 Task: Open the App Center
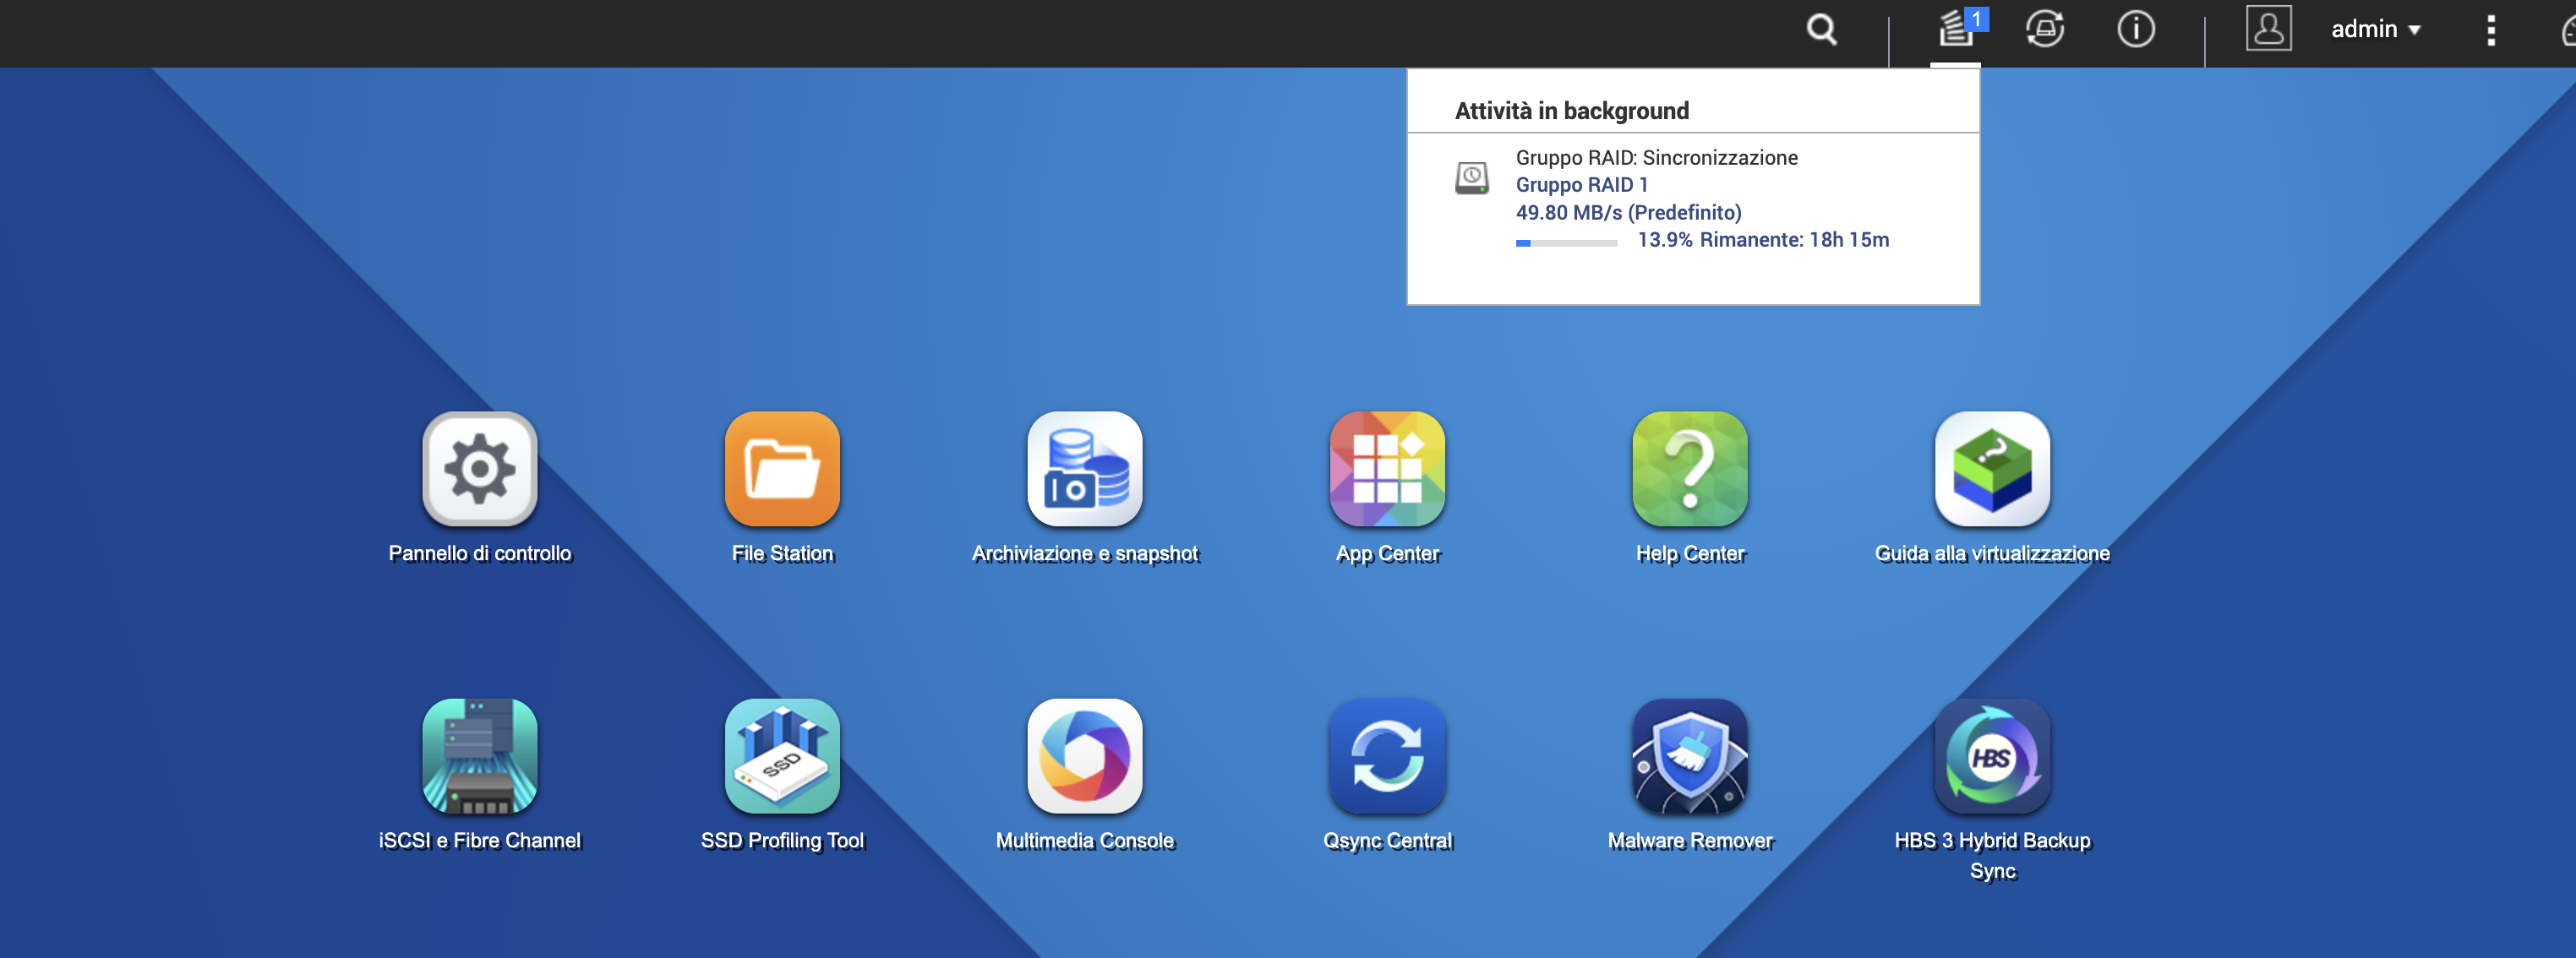coord(1387,469)
